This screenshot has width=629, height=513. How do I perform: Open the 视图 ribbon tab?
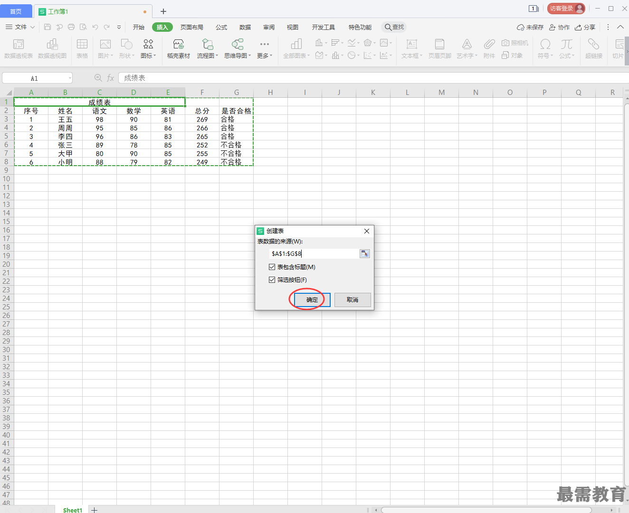point(293,27)
